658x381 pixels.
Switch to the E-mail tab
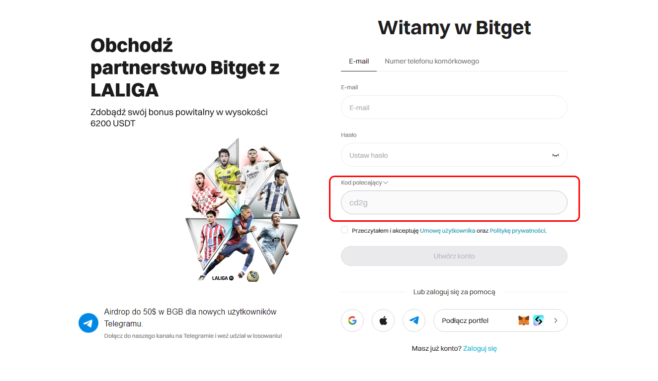pos(359,62)
